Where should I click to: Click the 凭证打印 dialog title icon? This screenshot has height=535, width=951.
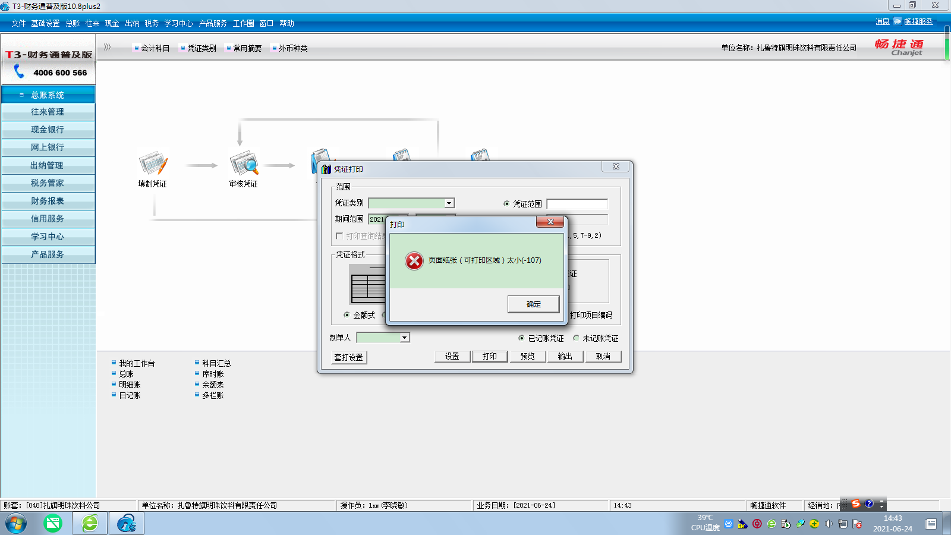click(x=326, y=169)
